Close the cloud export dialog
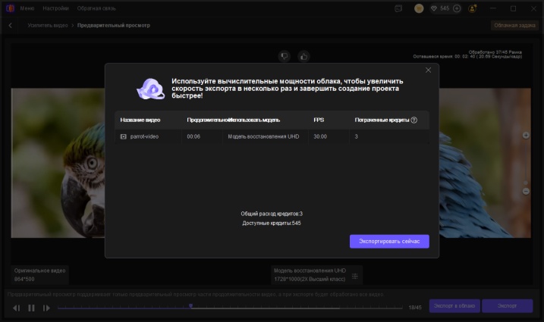 (x=428, y=70)
